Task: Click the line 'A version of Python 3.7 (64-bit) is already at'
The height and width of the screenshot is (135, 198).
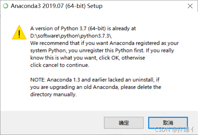Action: click(x=83, y=29)
